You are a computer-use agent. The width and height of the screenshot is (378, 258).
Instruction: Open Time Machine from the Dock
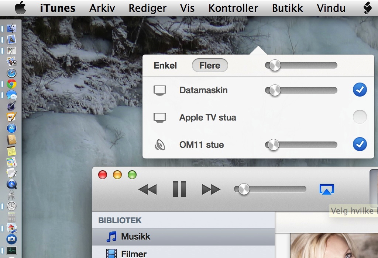[11, 206]
